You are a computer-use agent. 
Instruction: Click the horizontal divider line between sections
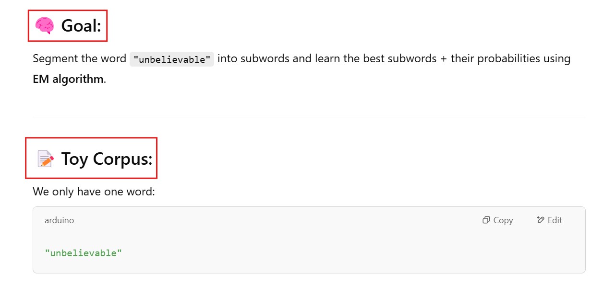(x=309, y=117)
